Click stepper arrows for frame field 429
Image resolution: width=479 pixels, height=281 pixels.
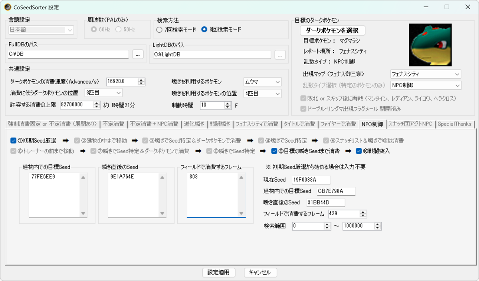[363, 214]
